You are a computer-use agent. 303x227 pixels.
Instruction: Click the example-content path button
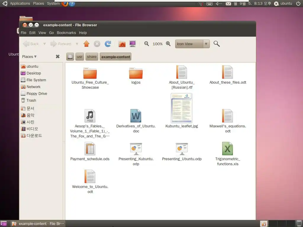point(116,57)
